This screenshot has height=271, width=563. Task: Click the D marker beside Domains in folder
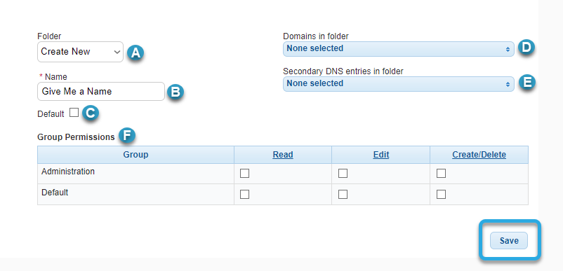tap(526, 48)
